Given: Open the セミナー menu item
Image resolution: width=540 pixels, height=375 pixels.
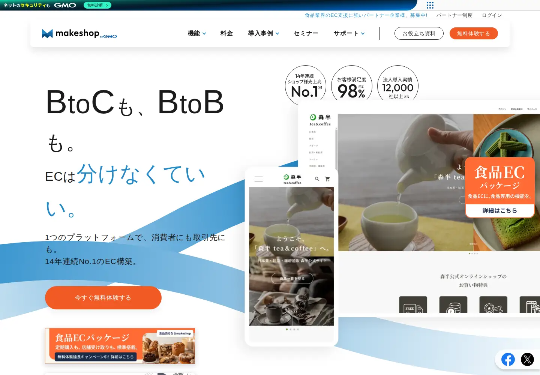Looking at the screenshot, I should pos(306,33).
